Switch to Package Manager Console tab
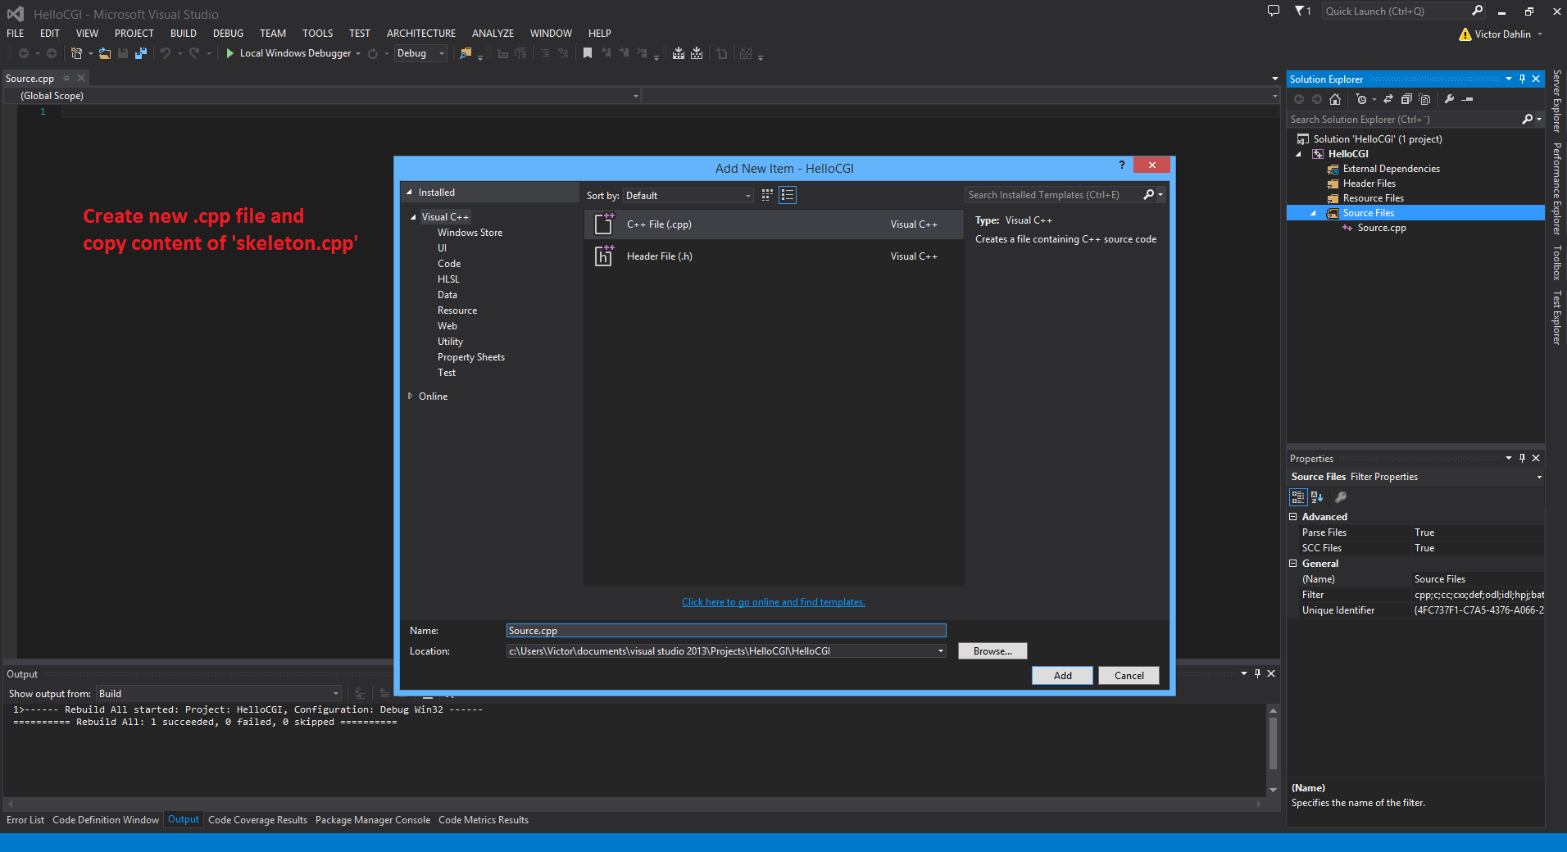 (x=373, y=820)
